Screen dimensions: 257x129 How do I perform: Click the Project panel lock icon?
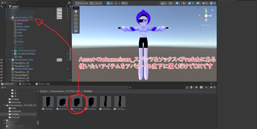pos(211,84)
